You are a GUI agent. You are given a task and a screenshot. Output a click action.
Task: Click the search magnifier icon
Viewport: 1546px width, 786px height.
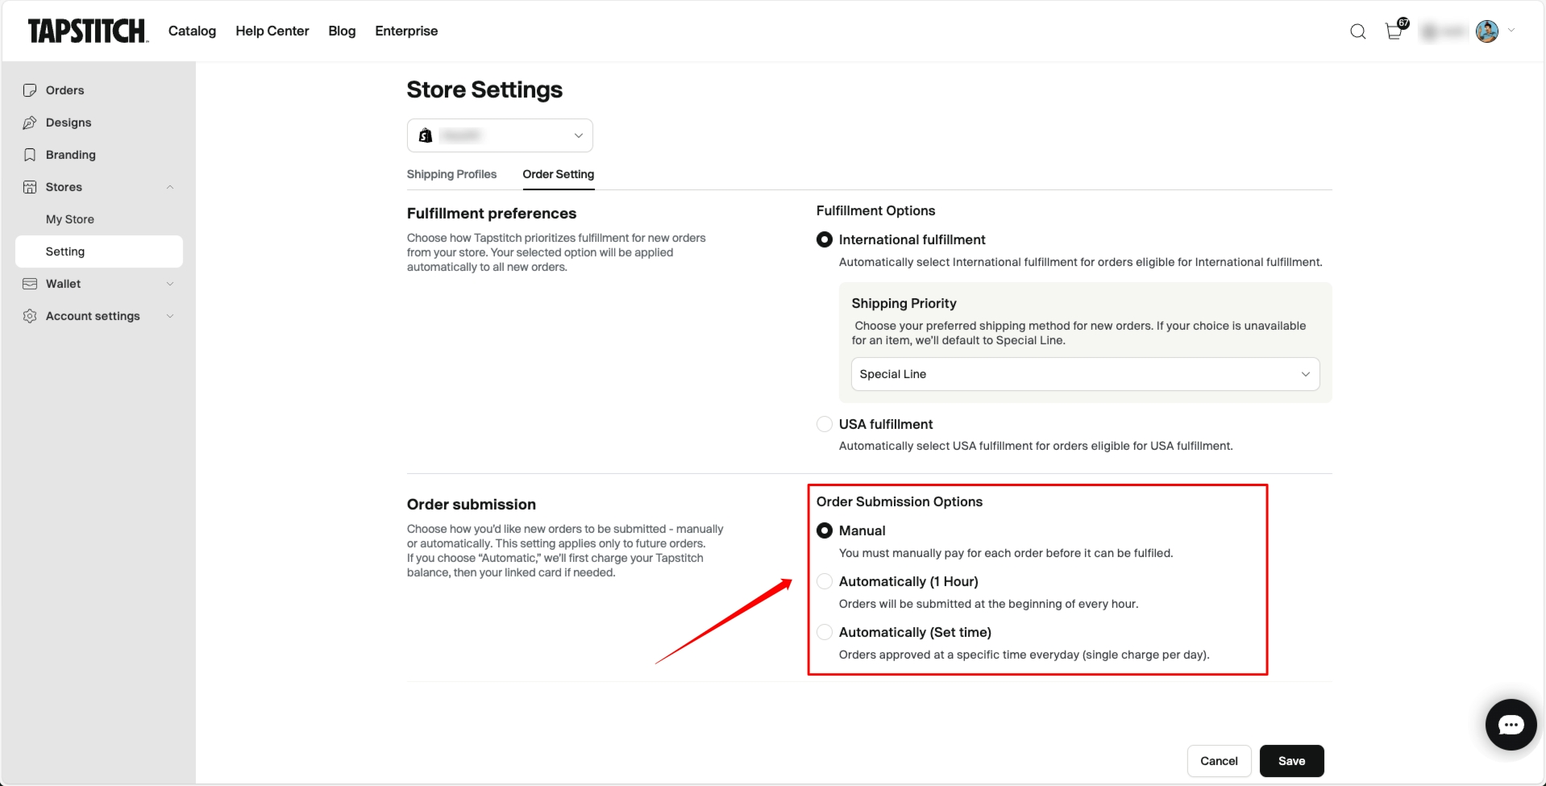pos(1358,31)
